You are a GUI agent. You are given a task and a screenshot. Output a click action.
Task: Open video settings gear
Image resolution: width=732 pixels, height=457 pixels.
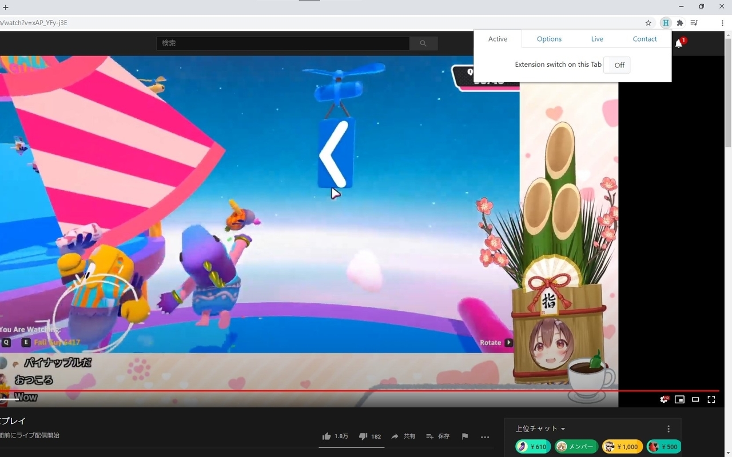click(663, 399)
